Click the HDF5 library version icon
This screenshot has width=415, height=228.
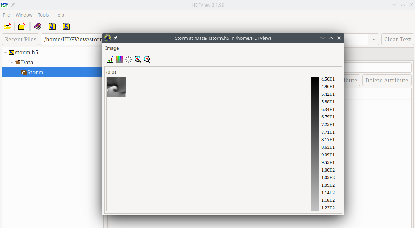coord(66,27)
